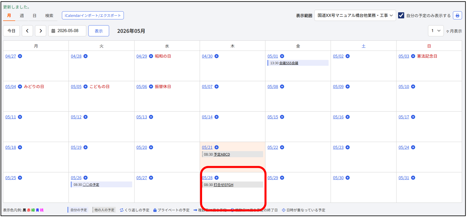Screen dimensions: 467x218
Task: Click the plus icon next to 04/29
Action: pyautogui.click(x=151, y=56)
